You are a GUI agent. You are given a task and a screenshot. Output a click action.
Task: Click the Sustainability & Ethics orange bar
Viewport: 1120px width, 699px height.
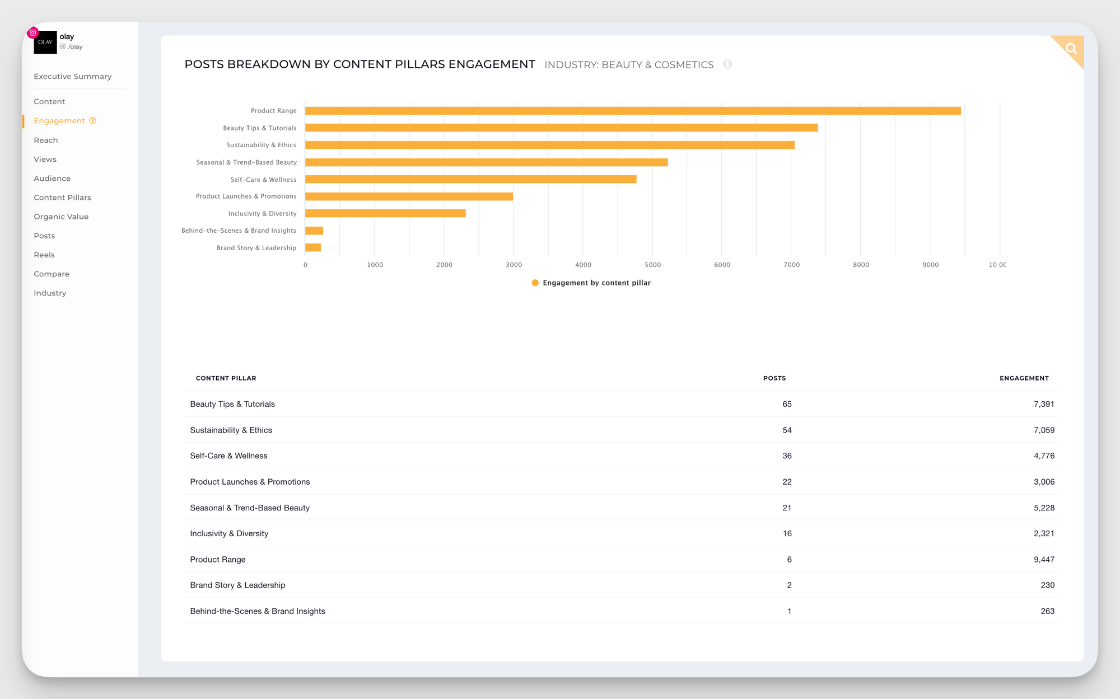tap(549, 145)
